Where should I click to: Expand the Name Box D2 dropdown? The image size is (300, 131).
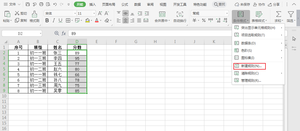tap(40, 34)
